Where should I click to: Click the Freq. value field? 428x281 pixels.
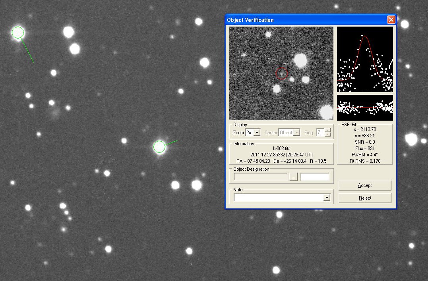pos(320,133)
